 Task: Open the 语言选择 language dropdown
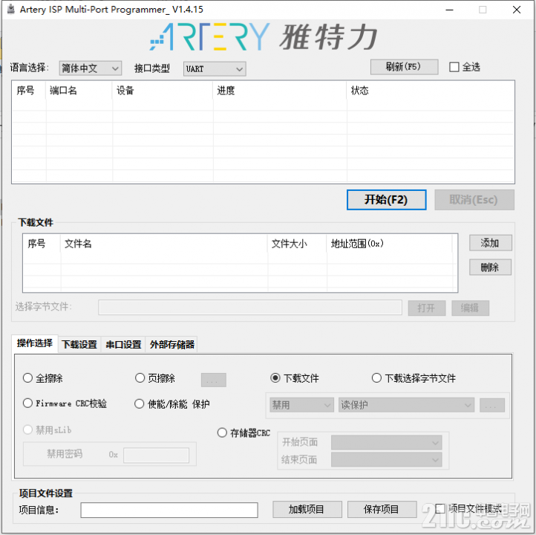(91, 68)
